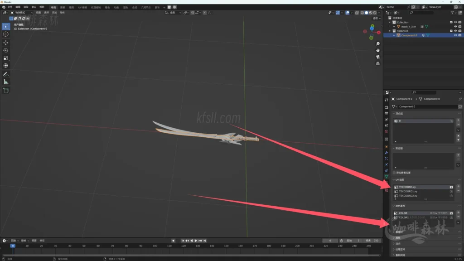
Task: Activate the Rotate tool
Action: click(6, 50)
